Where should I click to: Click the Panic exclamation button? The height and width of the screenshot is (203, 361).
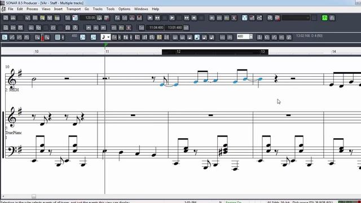(332, 17)
